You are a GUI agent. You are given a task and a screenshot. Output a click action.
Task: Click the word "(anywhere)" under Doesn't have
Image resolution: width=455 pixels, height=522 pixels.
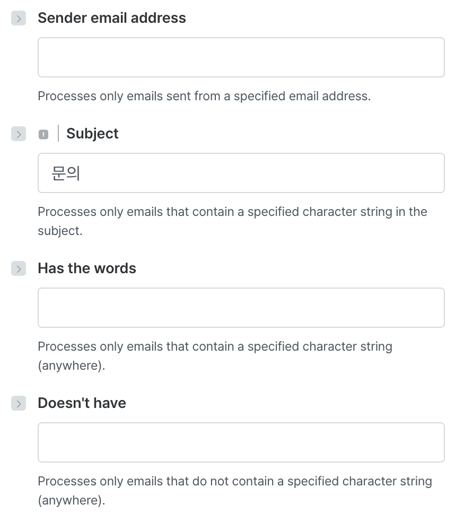click(x=71, y=501)
